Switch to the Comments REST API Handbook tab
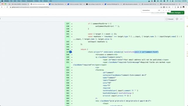188x106 pixels. click(x=150, y=4)
